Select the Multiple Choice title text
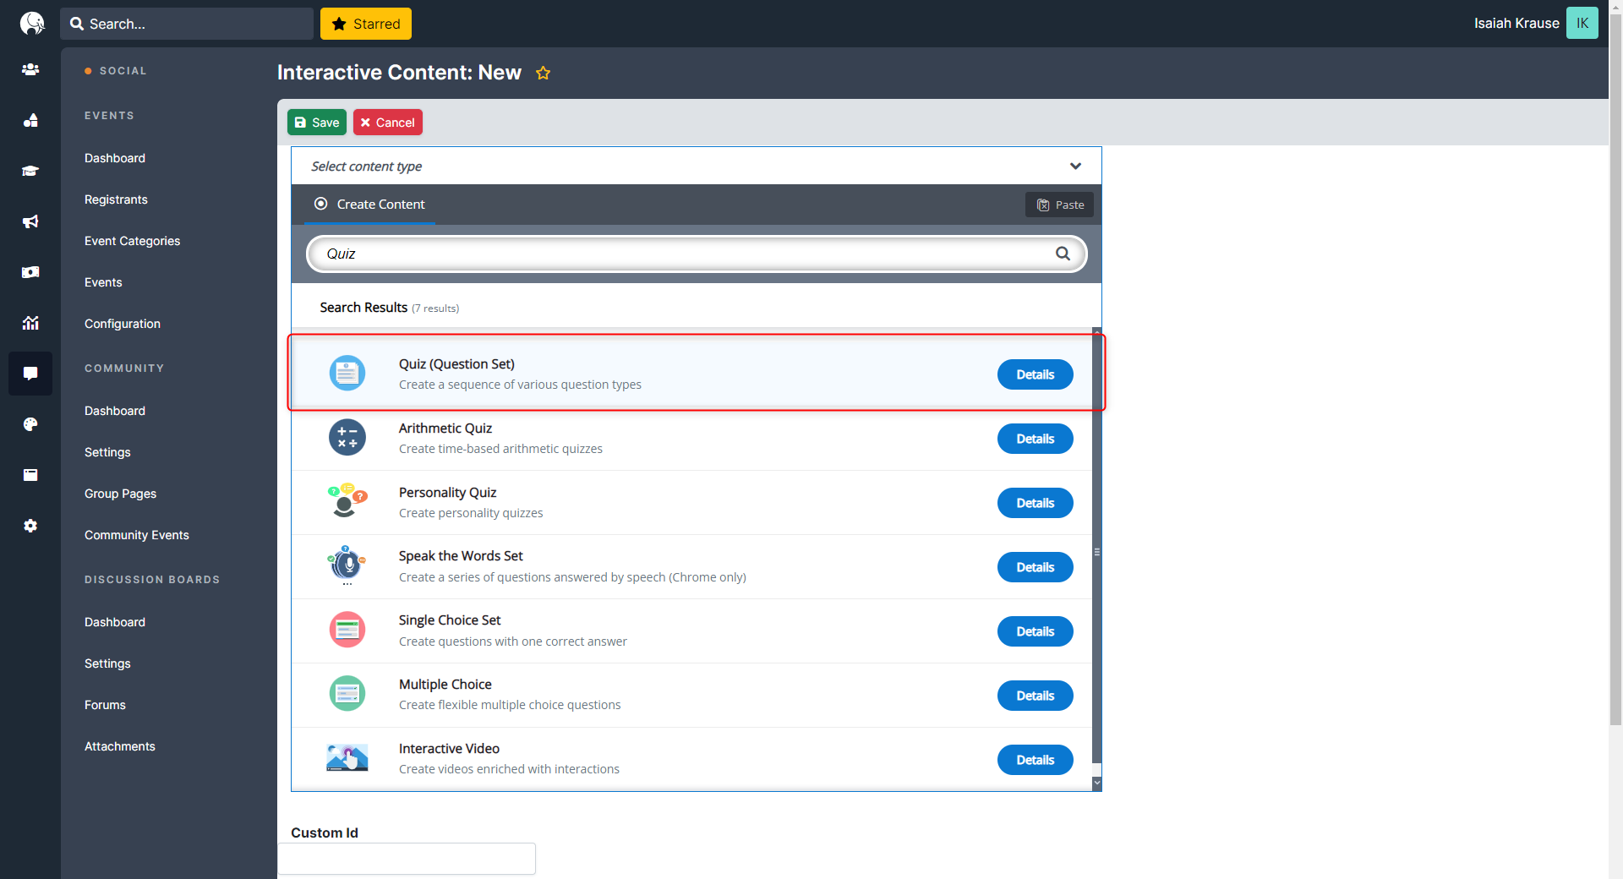This screenshot has height=879, width=1623. click(445, 685)
